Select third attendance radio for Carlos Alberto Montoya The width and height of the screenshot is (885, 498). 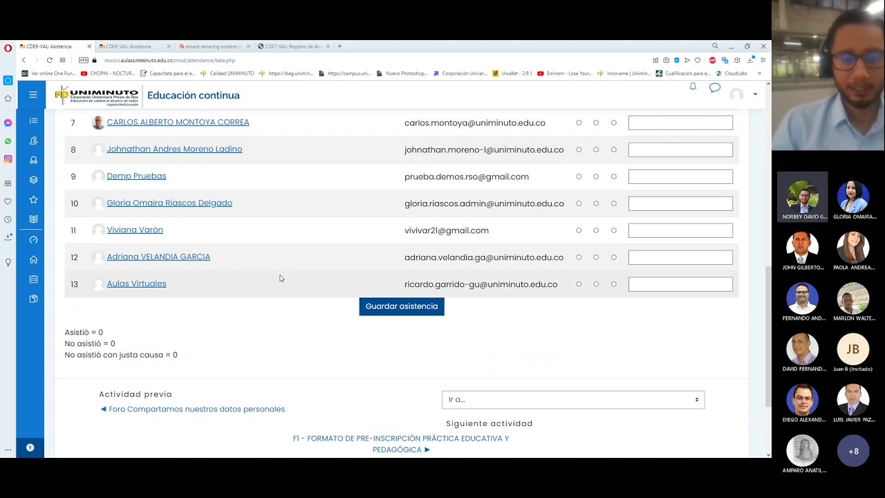click(x=613, y=122)
